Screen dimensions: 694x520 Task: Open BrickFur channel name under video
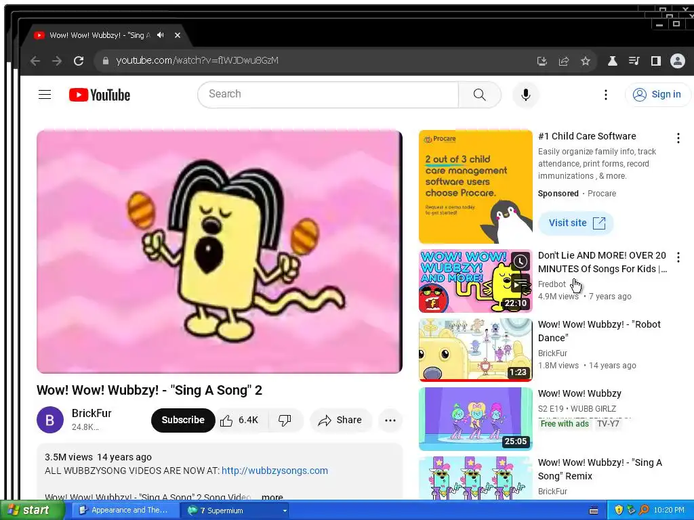click(x=91, y=413)
